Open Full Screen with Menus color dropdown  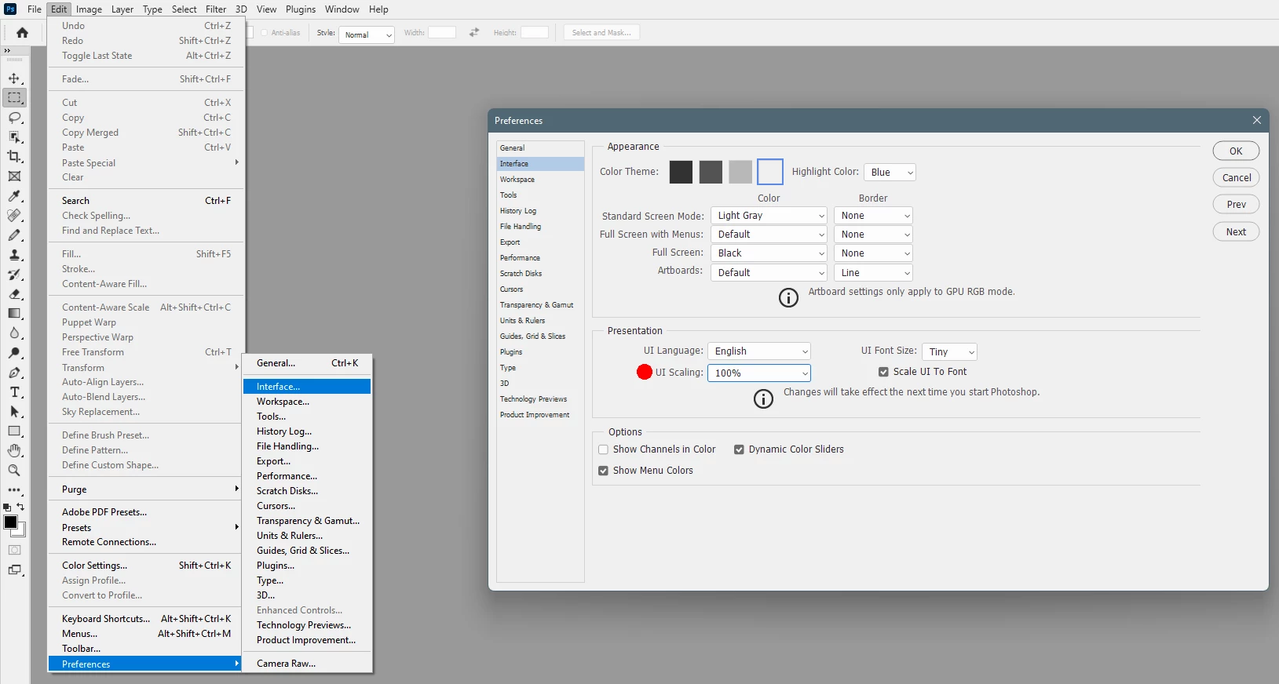point(769,235)
